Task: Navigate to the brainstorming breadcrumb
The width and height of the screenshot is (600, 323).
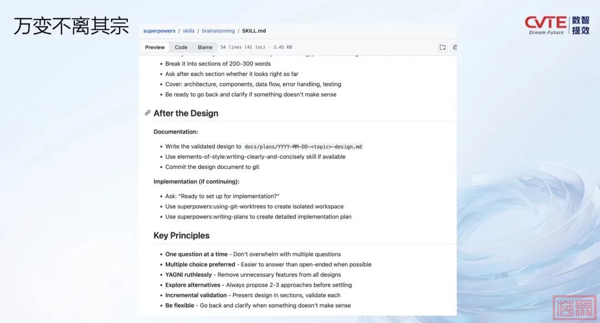Action: click(218, 31)
